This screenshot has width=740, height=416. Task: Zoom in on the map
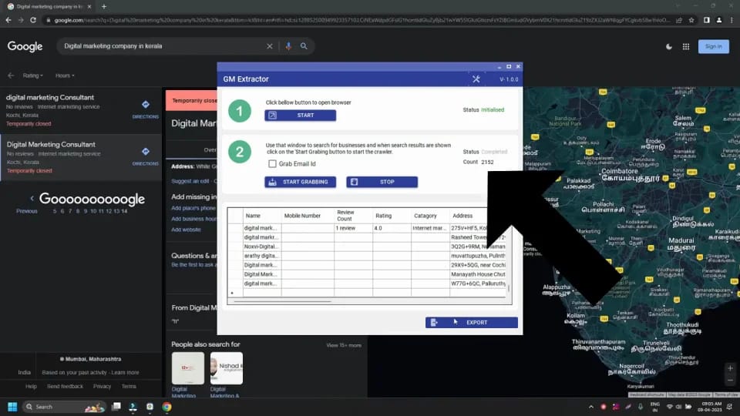(730, 368)
